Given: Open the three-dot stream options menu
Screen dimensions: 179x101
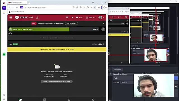Looking at the screenshot, I should click(104, 44).
